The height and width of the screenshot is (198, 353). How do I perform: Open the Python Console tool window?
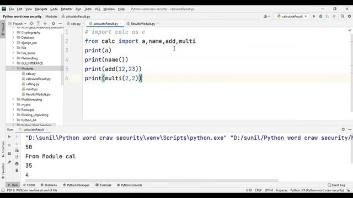130,185
